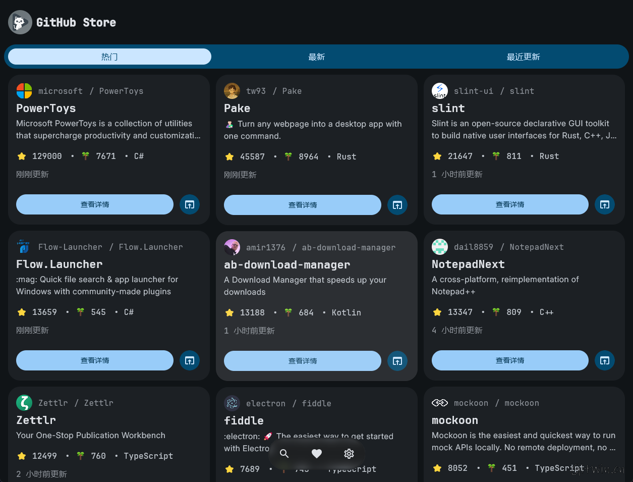
Task: Click the mockoon avatar logo
Action: pos(440,403)
